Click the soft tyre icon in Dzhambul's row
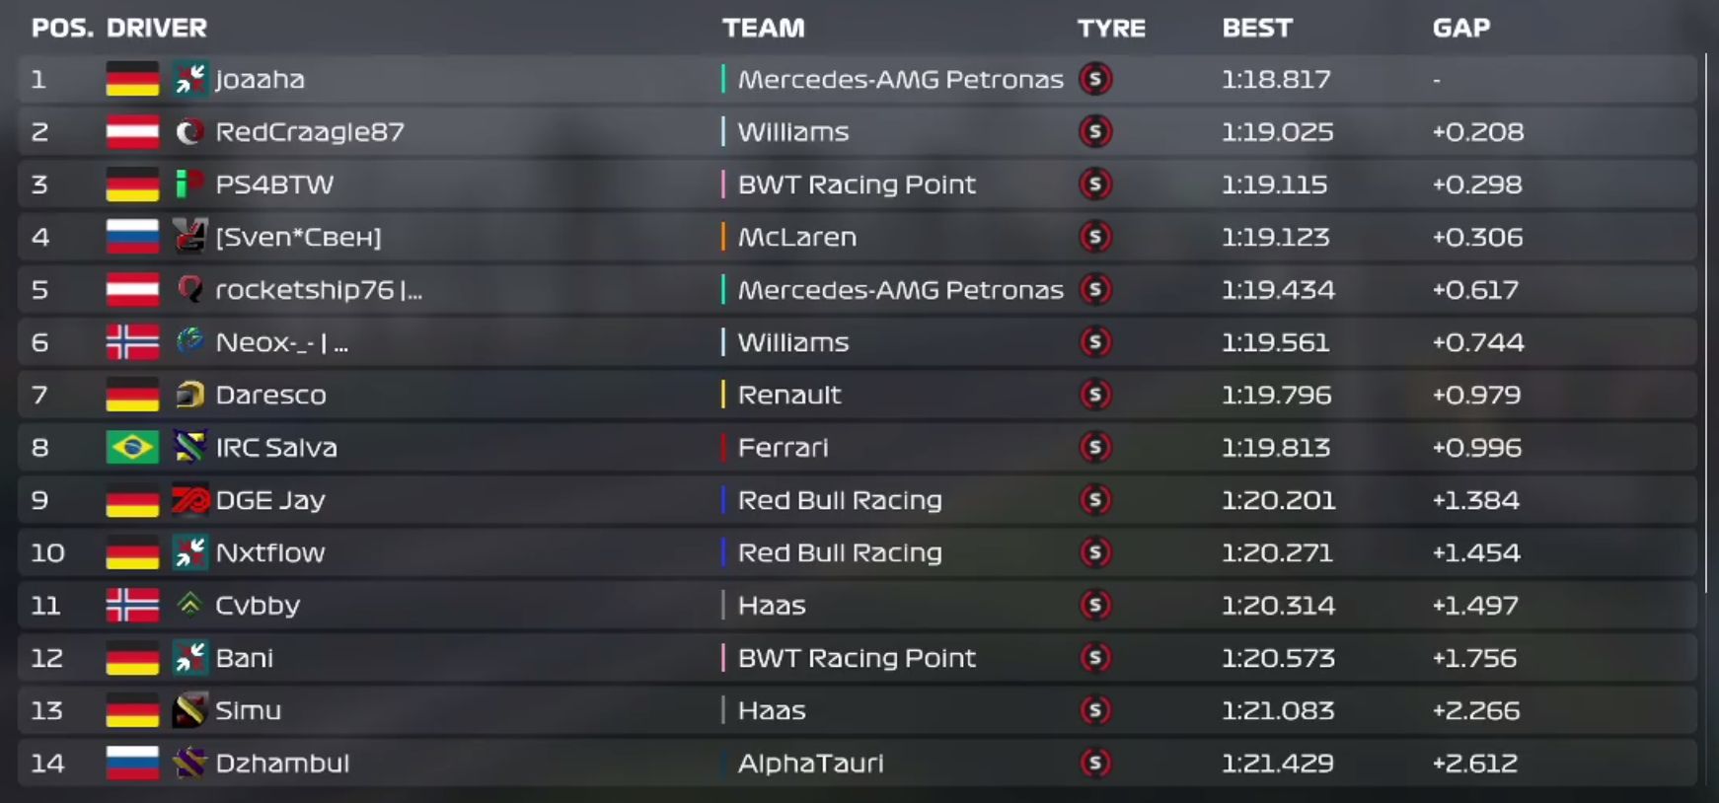Image resolution: width=1719 pixels, height=803 pixels. [x=1094, y=763]
